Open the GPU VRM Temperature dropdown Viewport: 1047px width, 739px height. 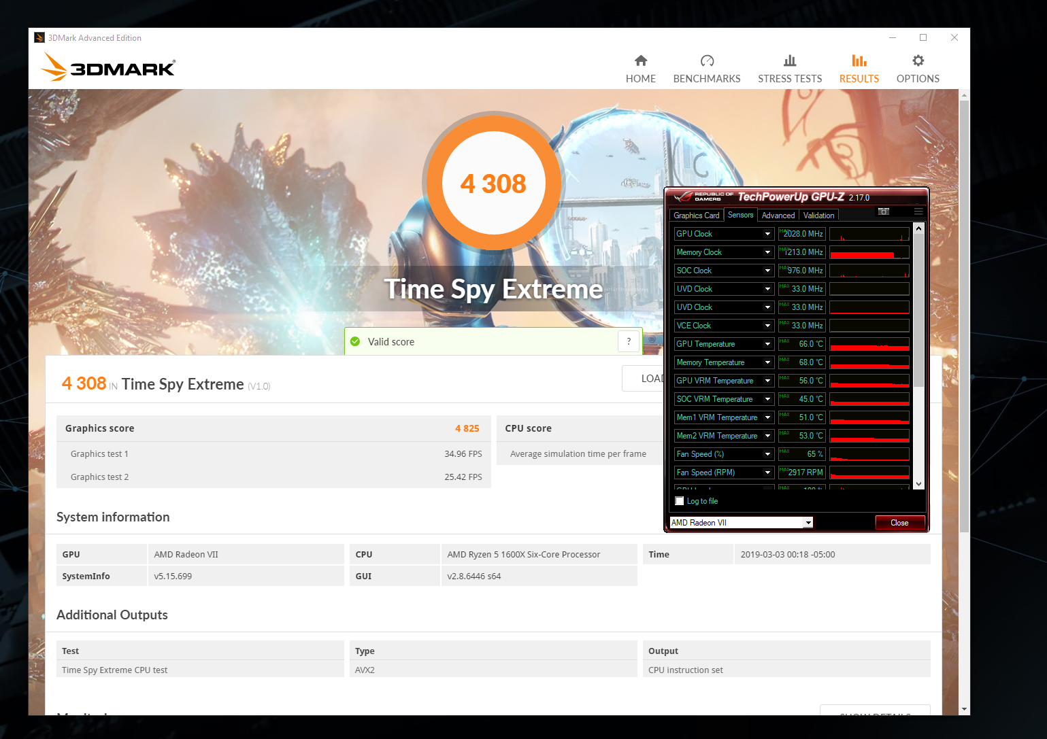[x=767, y=381]
